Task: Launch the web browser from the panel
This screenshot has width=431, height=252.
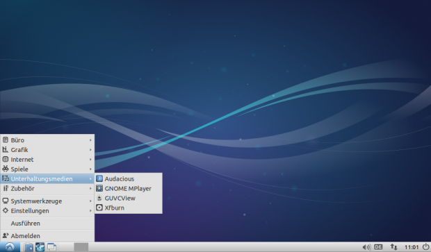Action: point(40,247)
